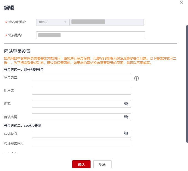
Task: Show the 密码 field contents
Action: [126, 104]
